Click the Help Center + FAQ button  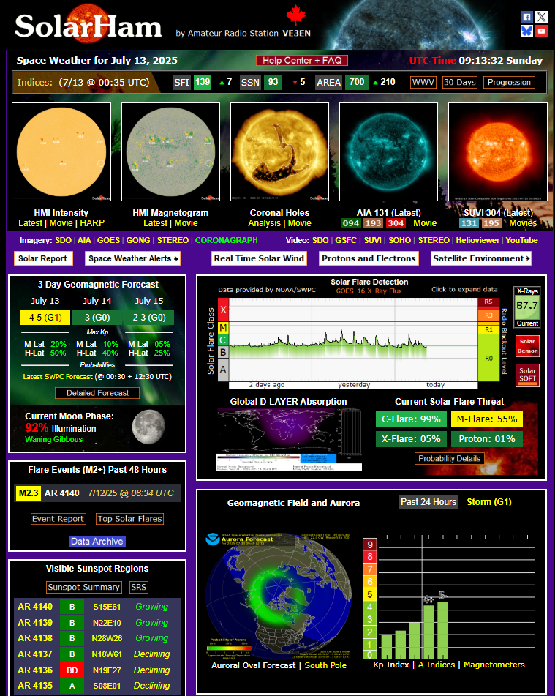(301, 61)
